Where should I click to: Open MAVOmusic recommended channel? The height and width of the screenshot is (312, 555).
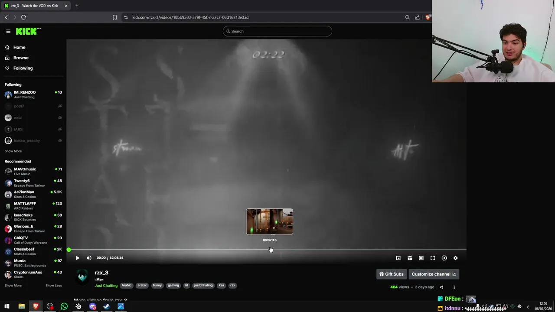[33, 171]
